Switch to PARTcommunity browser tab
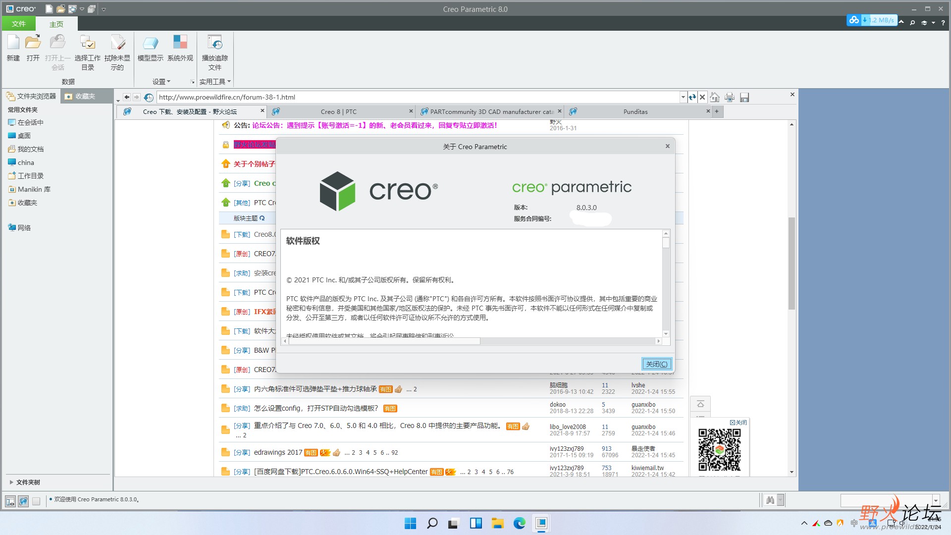Image resolution: width=951 pixels, height=535 pixels. coord(491,111)
